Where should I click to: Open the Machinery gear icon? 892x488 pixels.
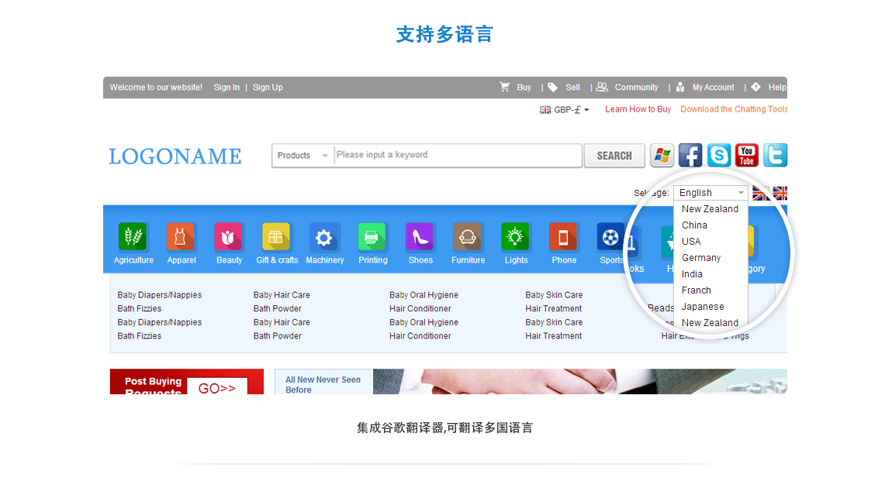324,237
